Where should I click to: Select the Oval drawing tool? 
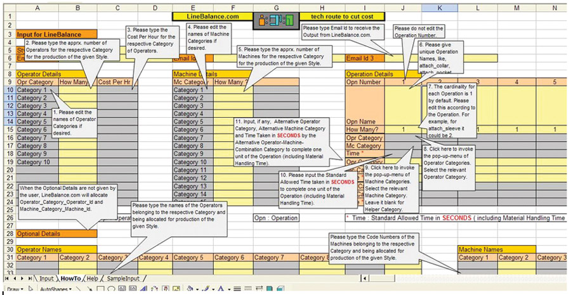[111, 289]
